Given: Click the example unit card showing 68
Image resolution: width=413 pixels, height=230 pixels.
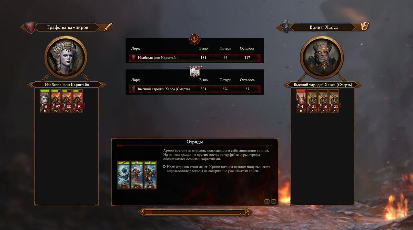Looking at the screenshot, I should coord(137,175).
